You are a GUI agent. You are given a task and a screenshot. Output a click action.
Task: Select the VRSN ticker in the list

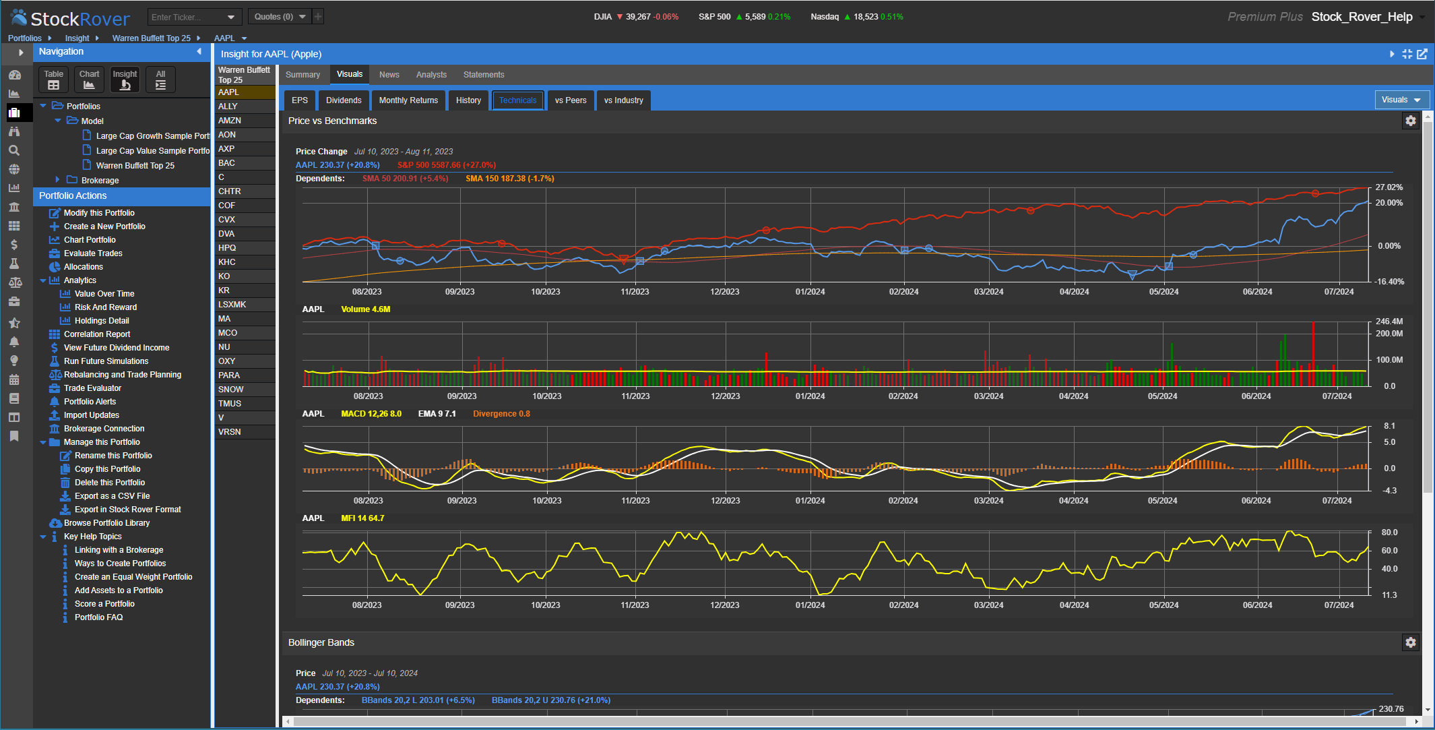coord(245,432)
